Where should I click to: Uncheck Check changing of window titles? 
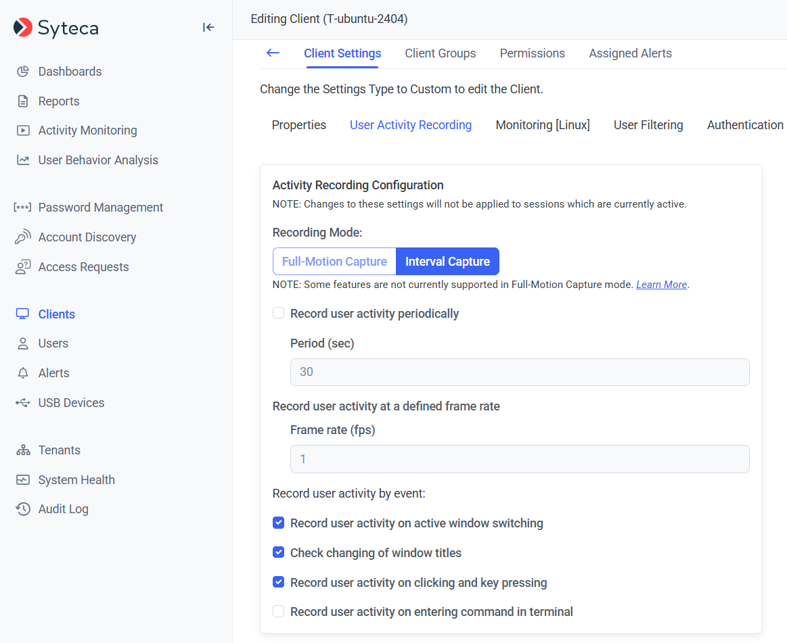pyautogui.click(x=278, y=552)
